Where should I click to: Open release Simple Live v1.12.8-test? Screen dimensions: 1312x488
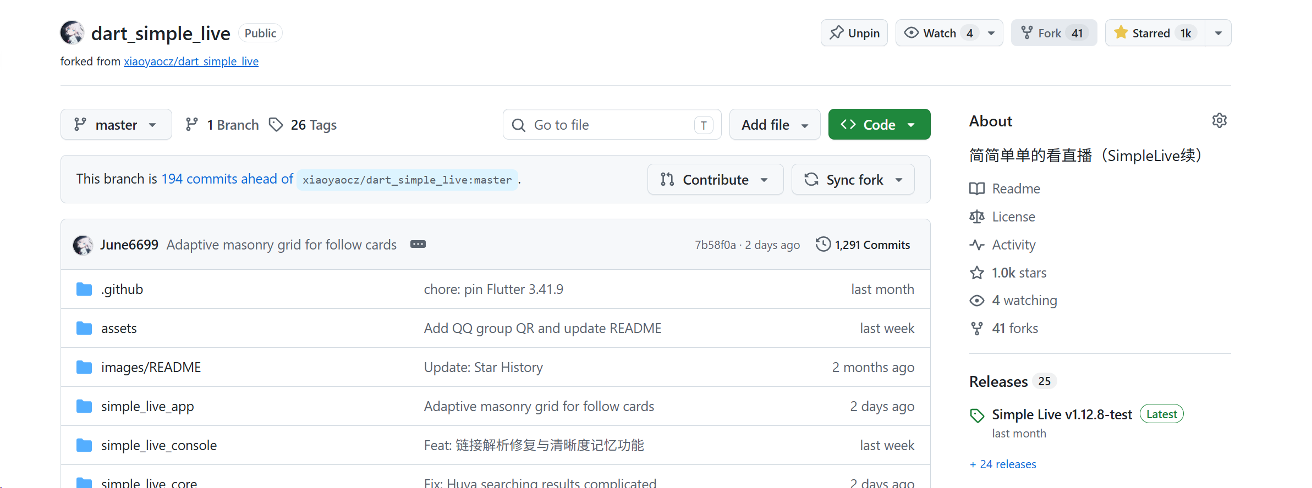1062,414
